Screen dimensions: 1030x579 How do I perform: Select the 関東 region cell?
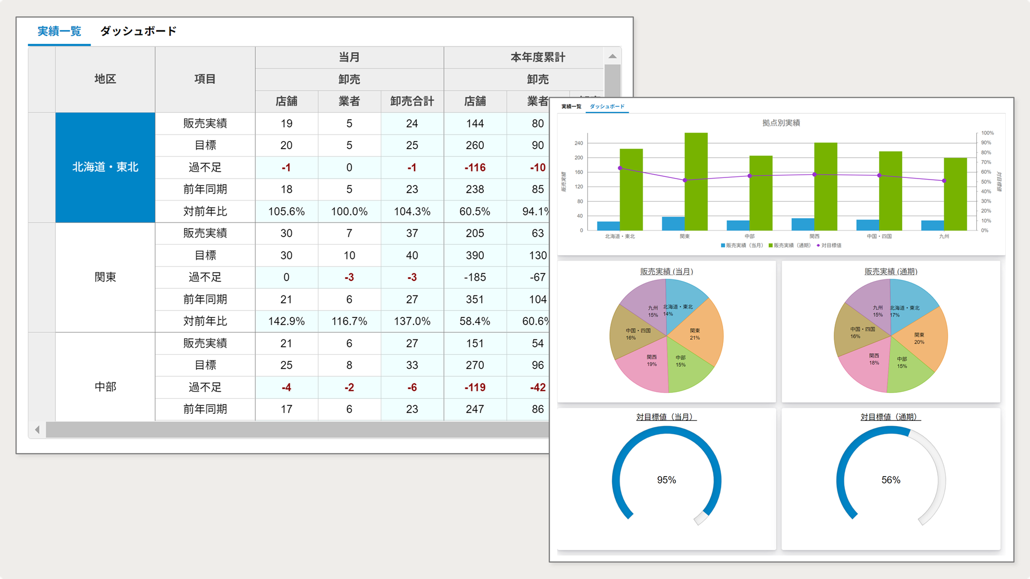105,277
